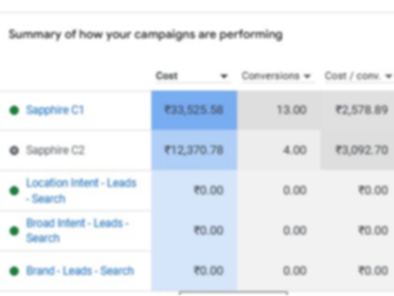Click the Broad Intent campaign status dot
Viewport: 394px width, 296px height.
14,231
